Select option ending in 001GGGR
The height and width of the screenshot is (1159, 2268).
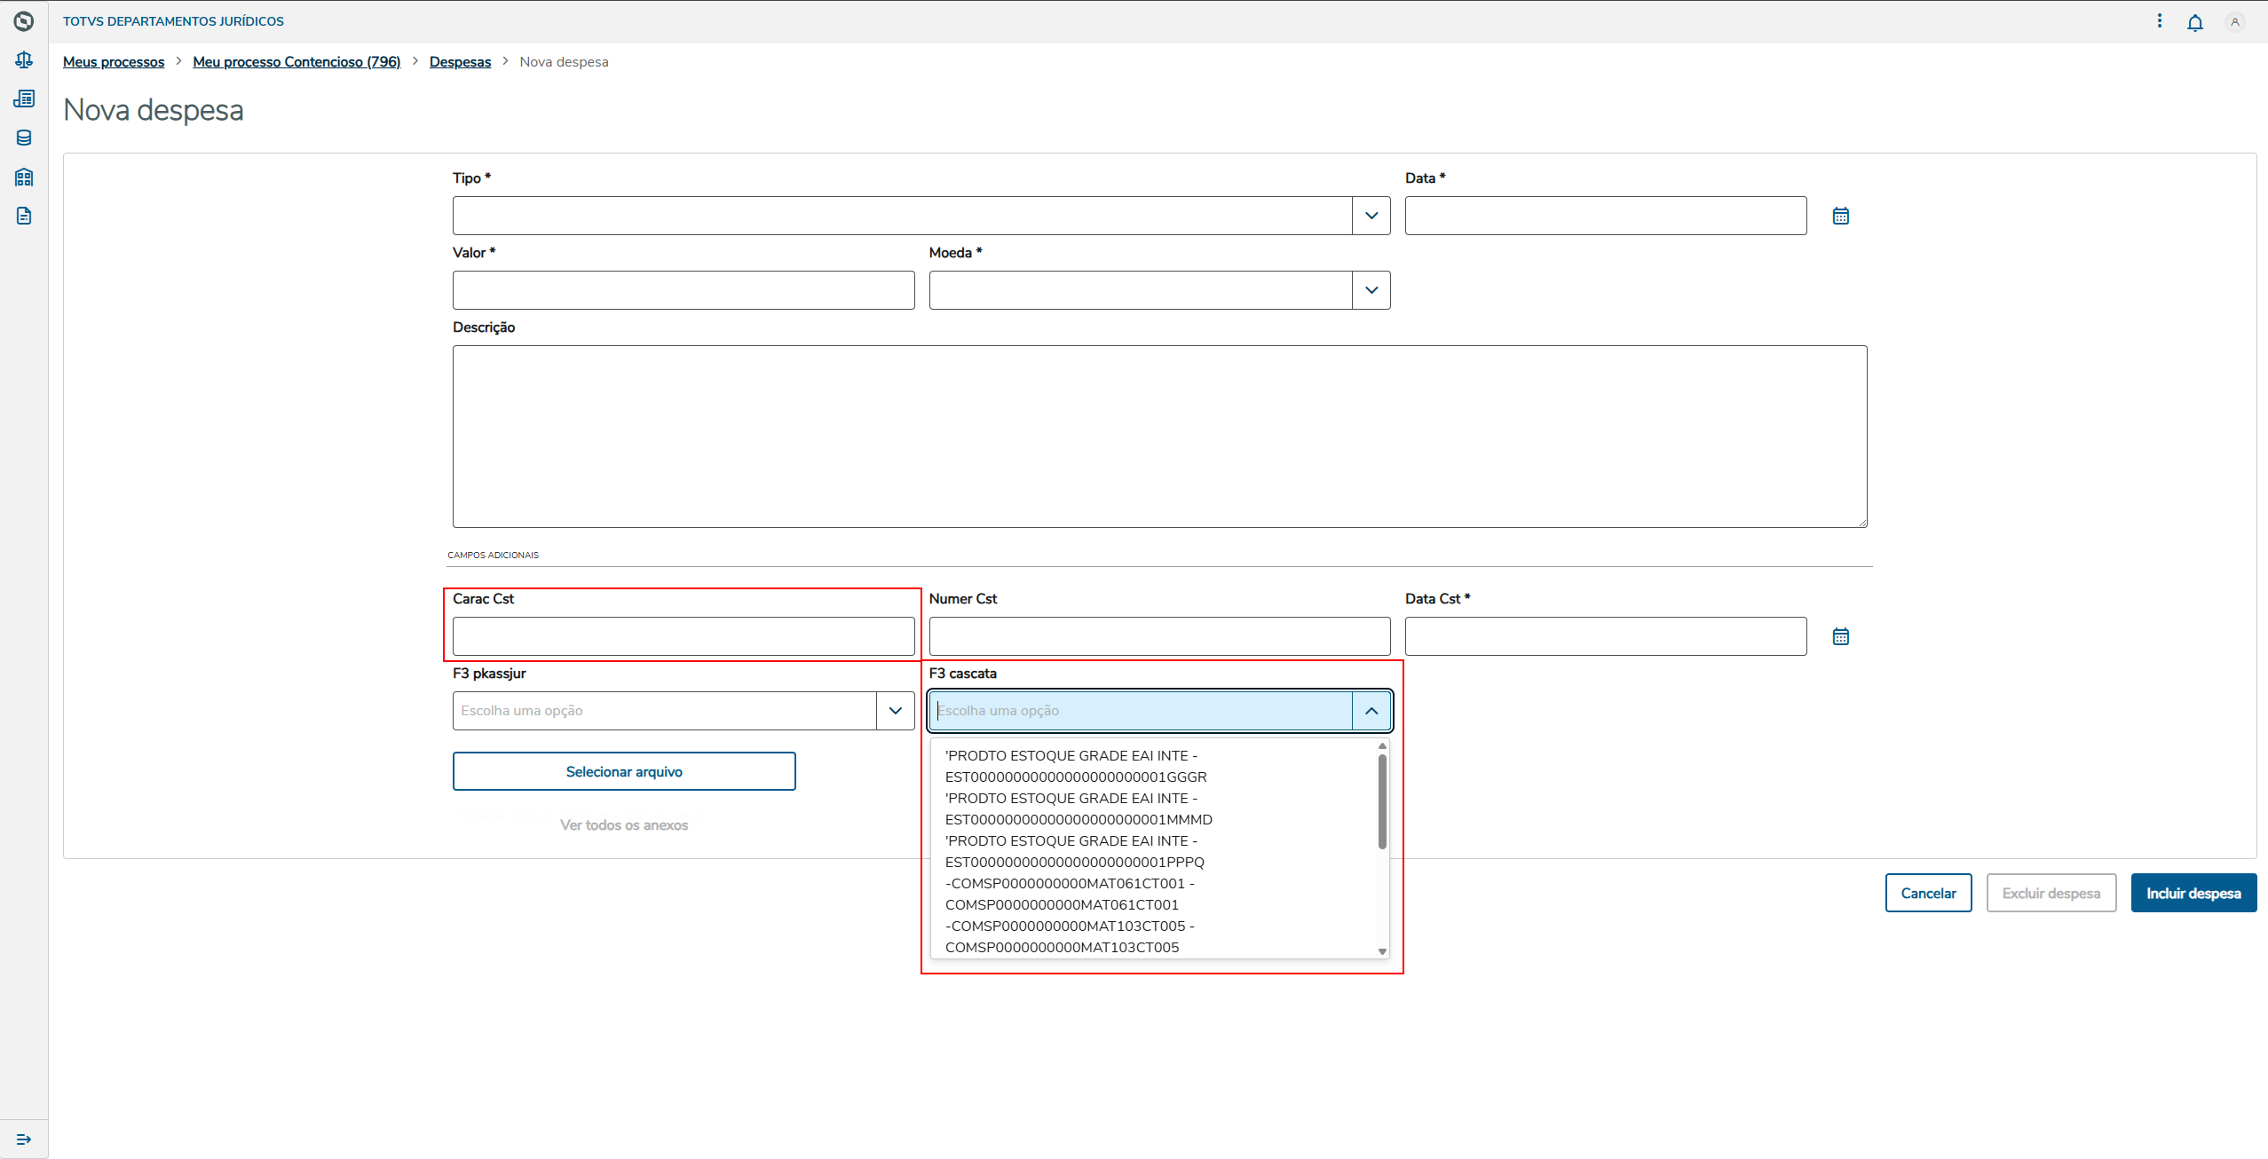(x=1075, y=767)
